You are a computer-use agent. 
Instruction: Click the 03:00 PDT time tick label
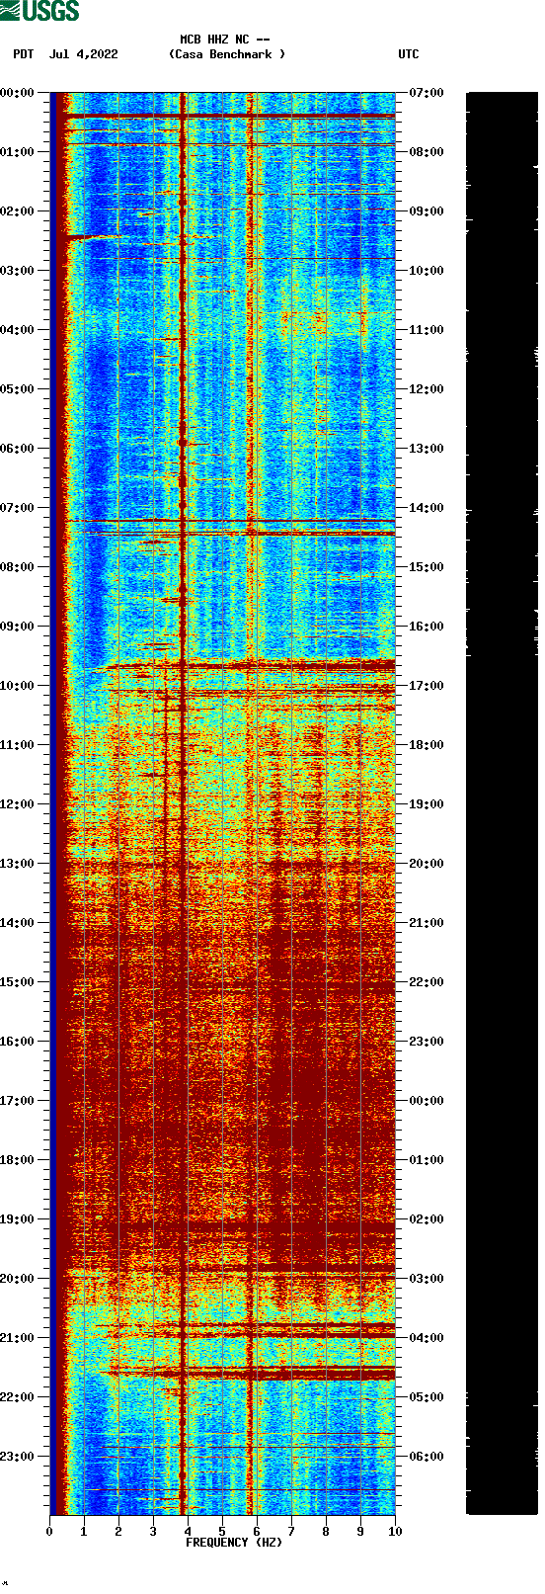17,271
